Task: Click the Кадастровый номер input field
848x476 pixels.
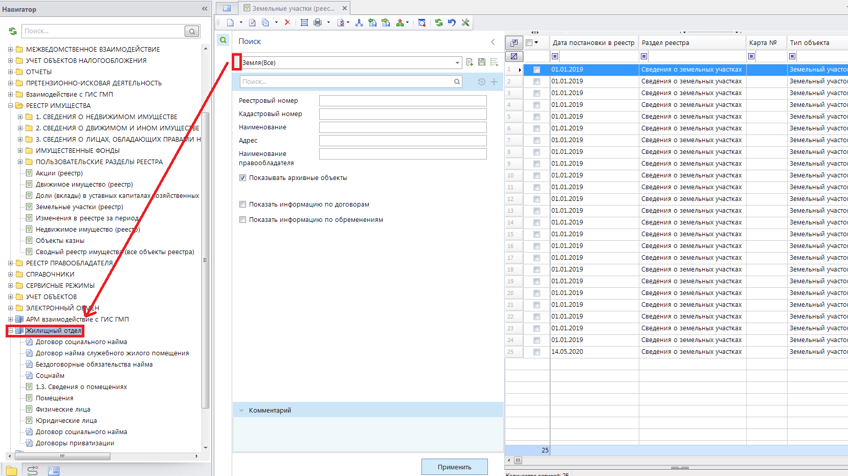Action: pyautogui.click(x=403, y=114)
